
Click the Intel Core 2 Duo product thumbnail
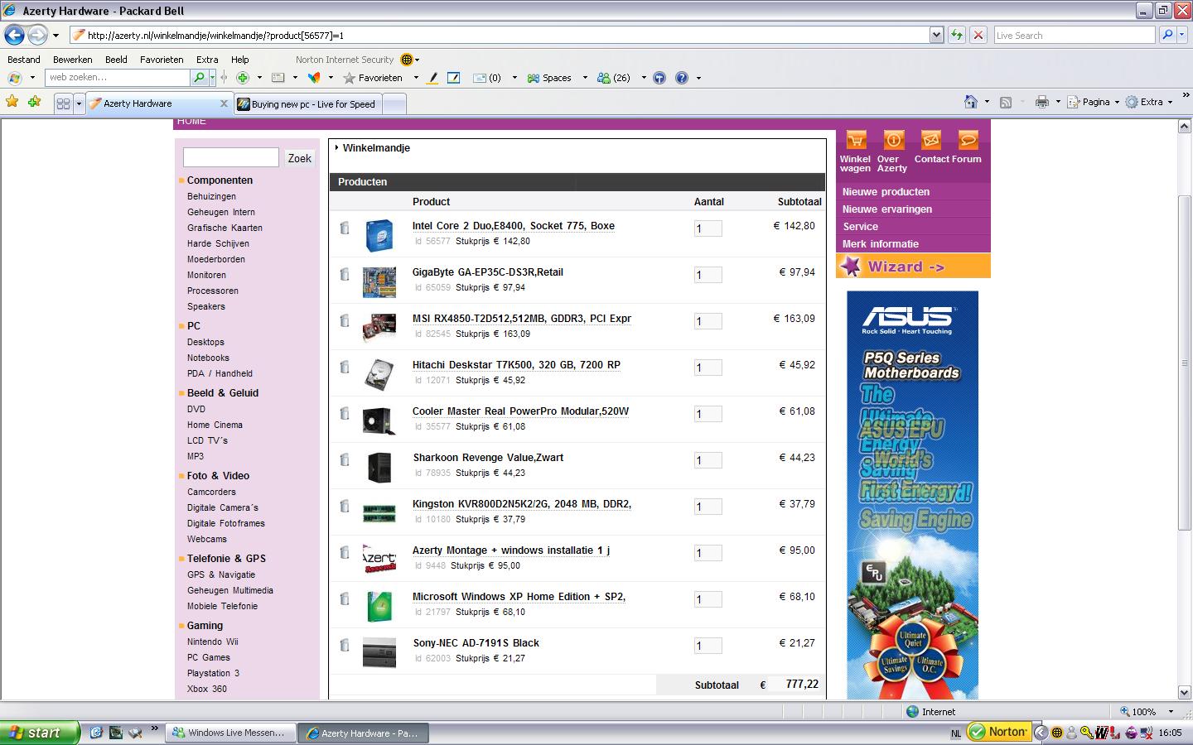click(x=379, y=235)
